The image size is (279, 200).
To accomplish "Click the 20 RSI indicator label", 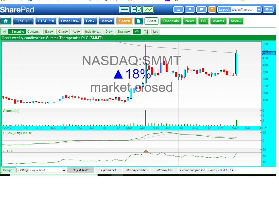I will (x=7, y=151).
